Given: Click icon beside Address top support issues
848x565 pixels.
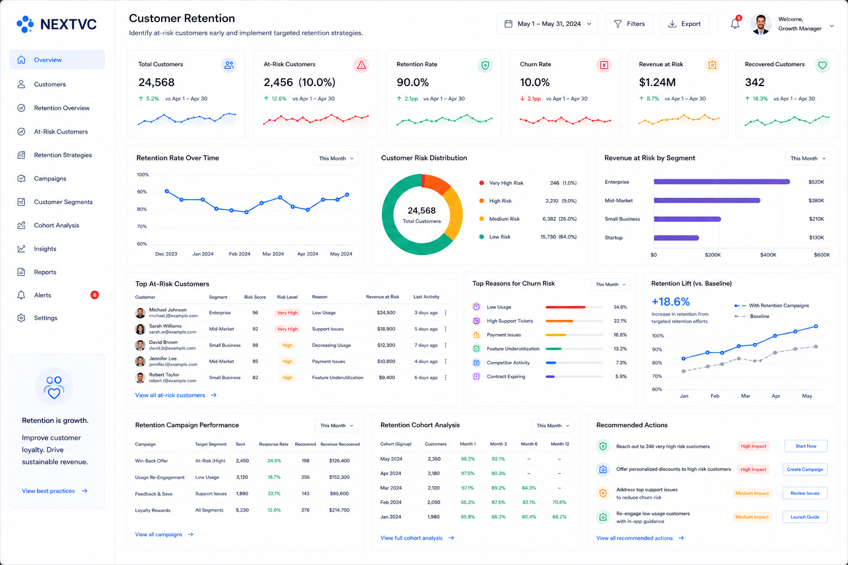Looking at the screenshot, I should click(603, 493).
